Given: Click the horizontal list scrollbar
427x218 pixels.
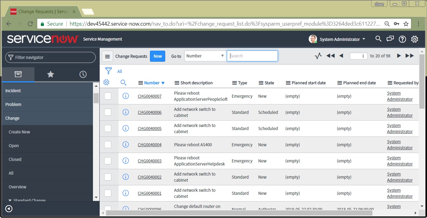Looking at the screenshot, I should click(x=239, y=213).
